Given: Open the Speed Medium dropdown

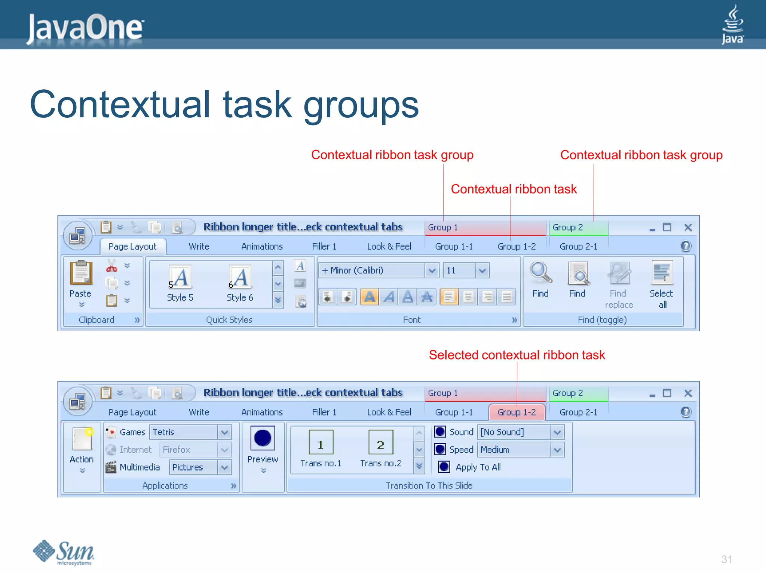Looking at the screenshot, I should click(x=557, y=450).
